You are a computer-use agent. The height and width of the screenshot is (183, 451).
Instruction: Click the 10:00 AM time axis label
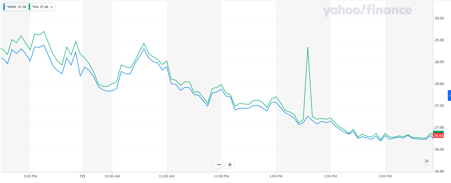pyautogui.click(x=112, y=176)
